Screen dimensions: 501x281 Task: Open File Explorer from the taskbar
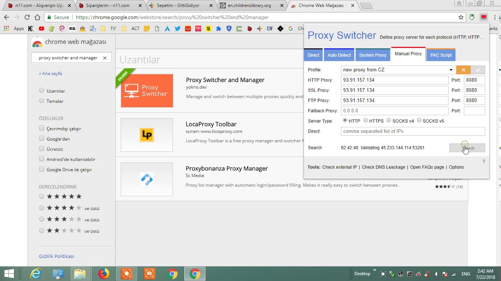click(80, 274)
